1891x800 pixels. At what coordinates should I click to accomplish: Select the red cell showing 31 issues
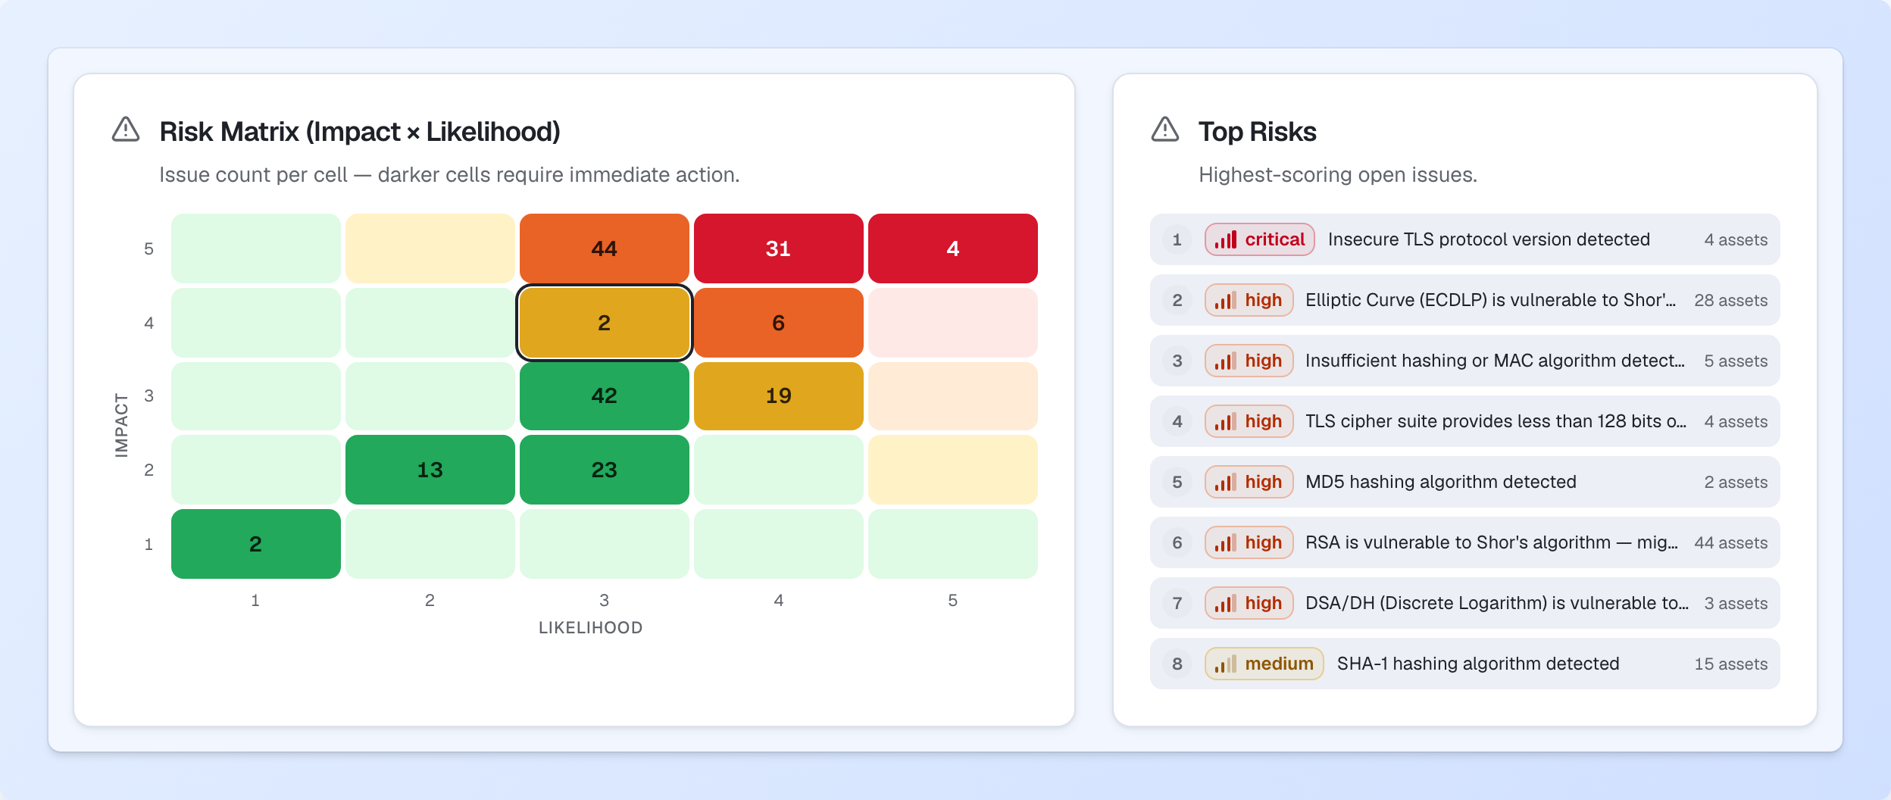[x=778, y=248]
